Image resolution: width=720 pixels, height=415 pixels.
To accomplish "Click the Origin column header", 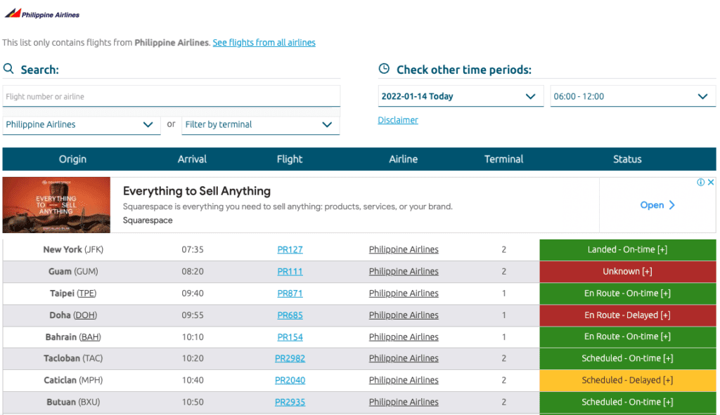I will click(x=72, y=159).
